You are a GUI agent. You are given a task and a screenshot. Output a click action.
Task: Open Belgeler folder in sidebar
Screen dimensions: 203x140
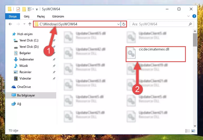[25, 53]
